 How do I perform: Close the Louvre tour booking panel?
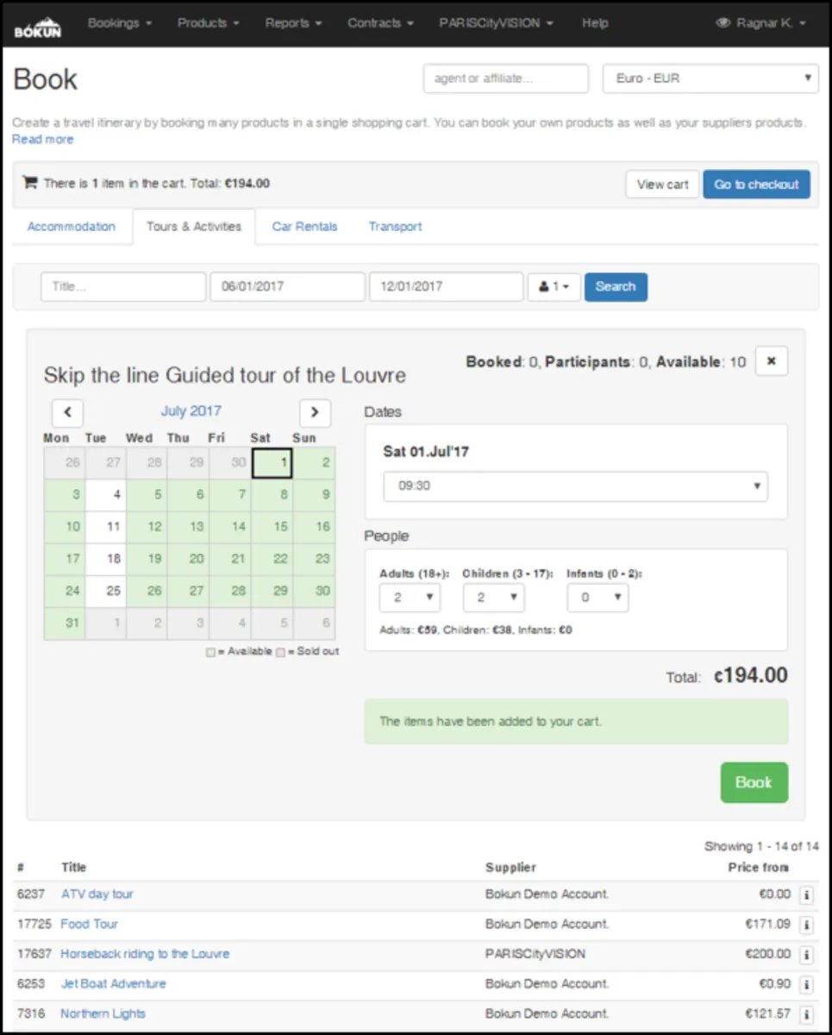coord(771,362)
